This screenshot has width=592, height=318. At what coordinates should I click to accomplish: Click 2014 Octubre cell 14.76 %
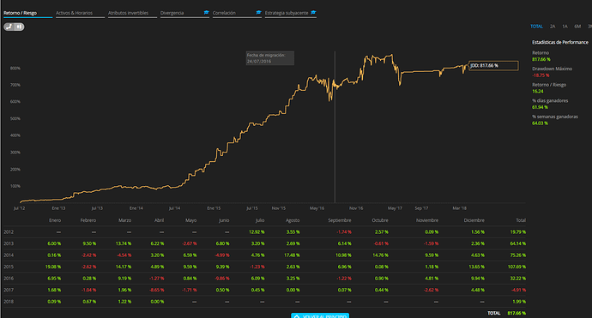click(380, 255)
